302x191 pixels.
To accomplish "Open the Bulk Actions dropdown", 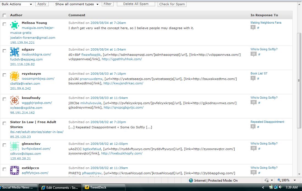I will (17, 4).
